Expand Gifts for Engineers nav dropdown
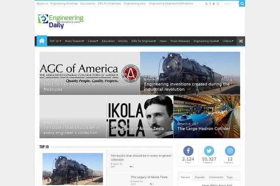This screenshot has height=186, width=280. (143, 41)
